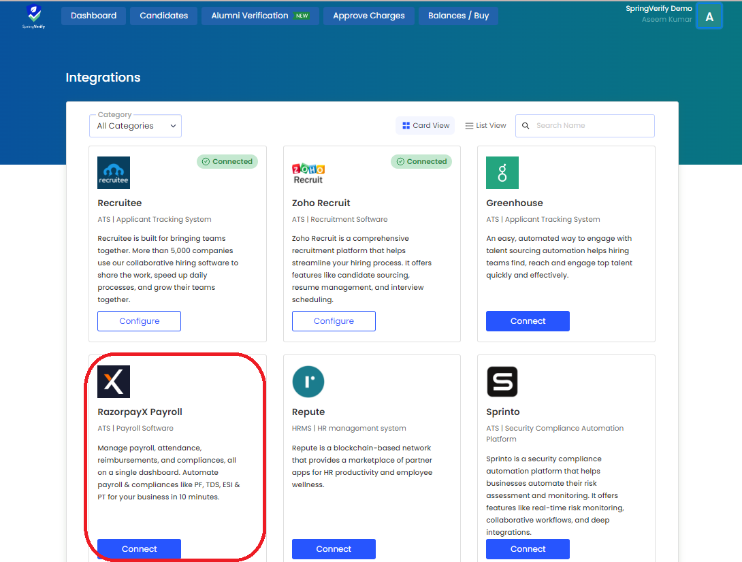The width and height of the screenshot is (742, 562).
Task: Click the SpringVerify logo
Action: 32,16
